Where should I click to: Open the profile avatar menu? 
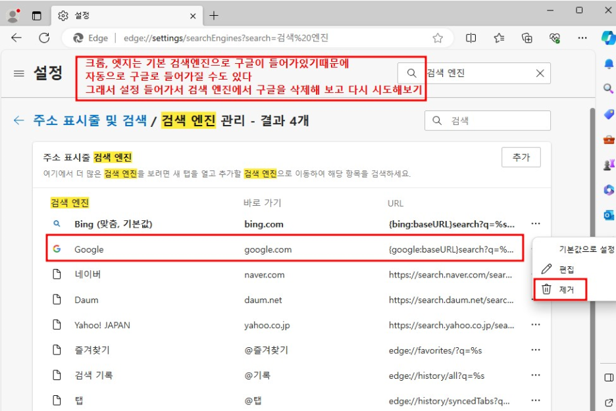point(14,16)
